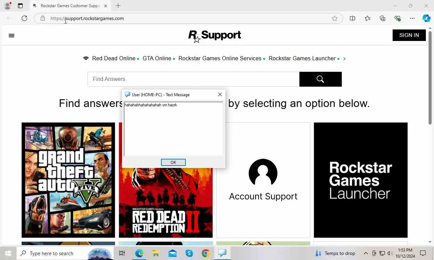Screen dimensions: 434x260
Task: Open a new browser tab
Action: (x=118, y=6)
